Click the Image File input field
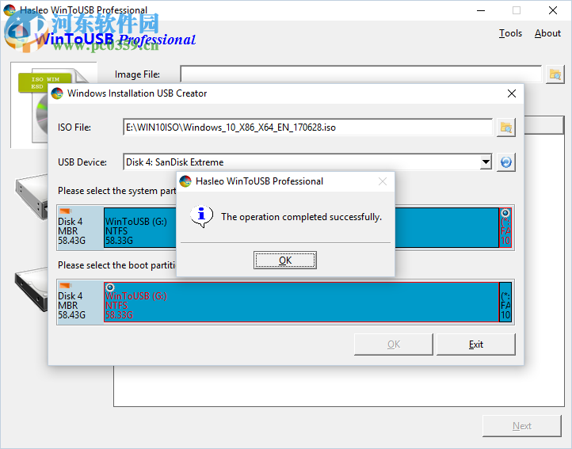The width and height of the screenshot is (572, 449). [360, 74]
